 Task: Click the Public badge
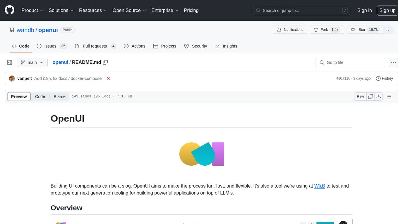coord(68,30)
